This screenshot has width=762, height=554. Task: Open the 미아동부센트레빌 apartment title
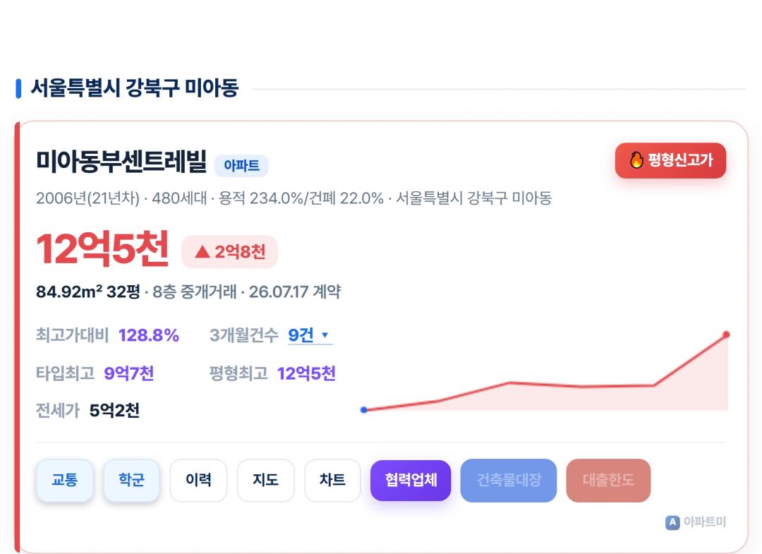coord(121,161)
